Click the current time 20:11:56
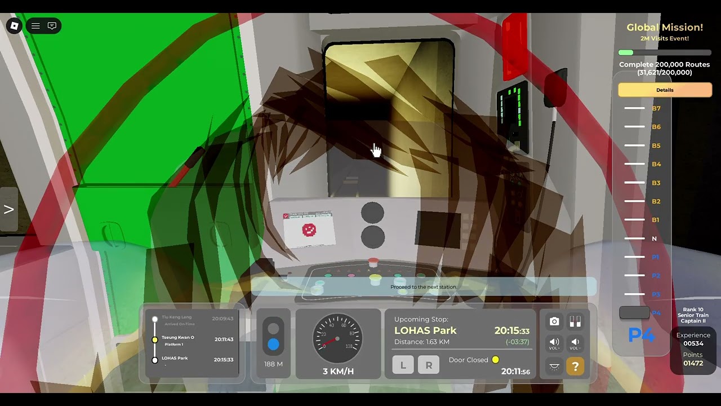Viewport: 721px width, 406px height. tap(515, 372)
